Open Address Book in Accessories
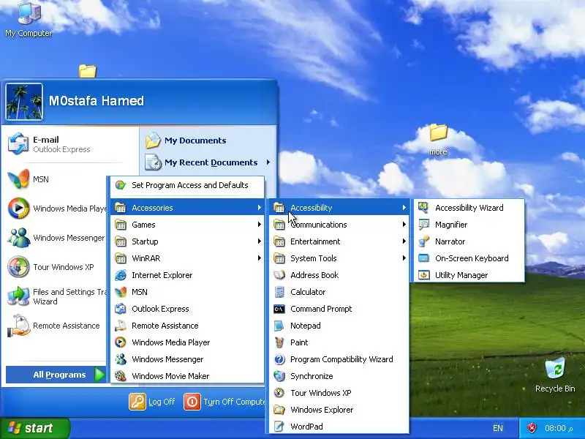This screenshot has width=585, height=439. click(339, 275)
